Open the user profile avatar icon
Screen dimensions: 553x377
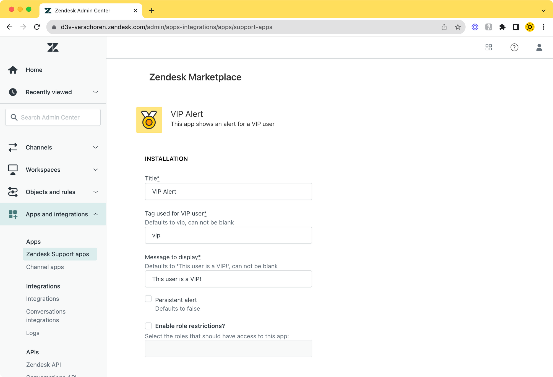tap(539, 47)
